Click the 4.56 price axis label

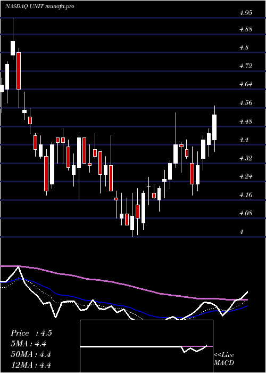pos(246,103)
